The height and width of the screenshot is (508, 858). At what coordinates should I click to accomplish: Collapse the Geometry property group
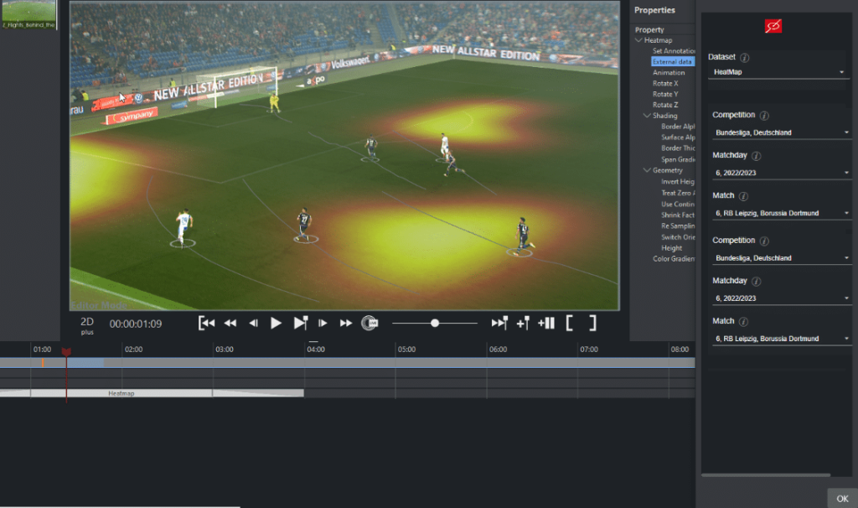[x=647, y=170]
